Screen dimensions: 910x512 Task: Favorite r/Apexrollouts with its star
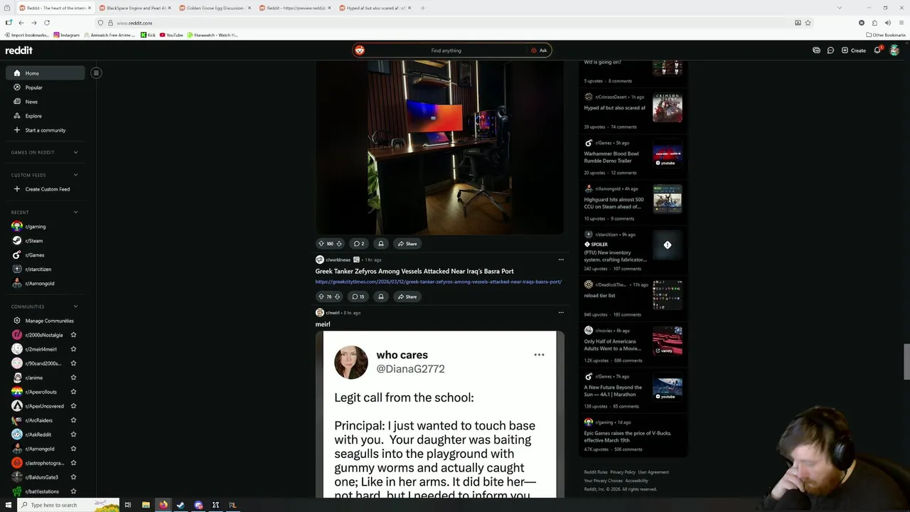pyautogui.click(x=73, y=392)
